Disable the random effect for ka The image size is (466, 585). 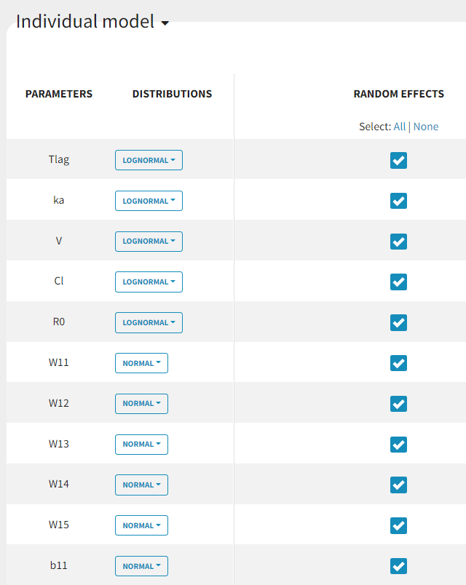click(398, 201)
